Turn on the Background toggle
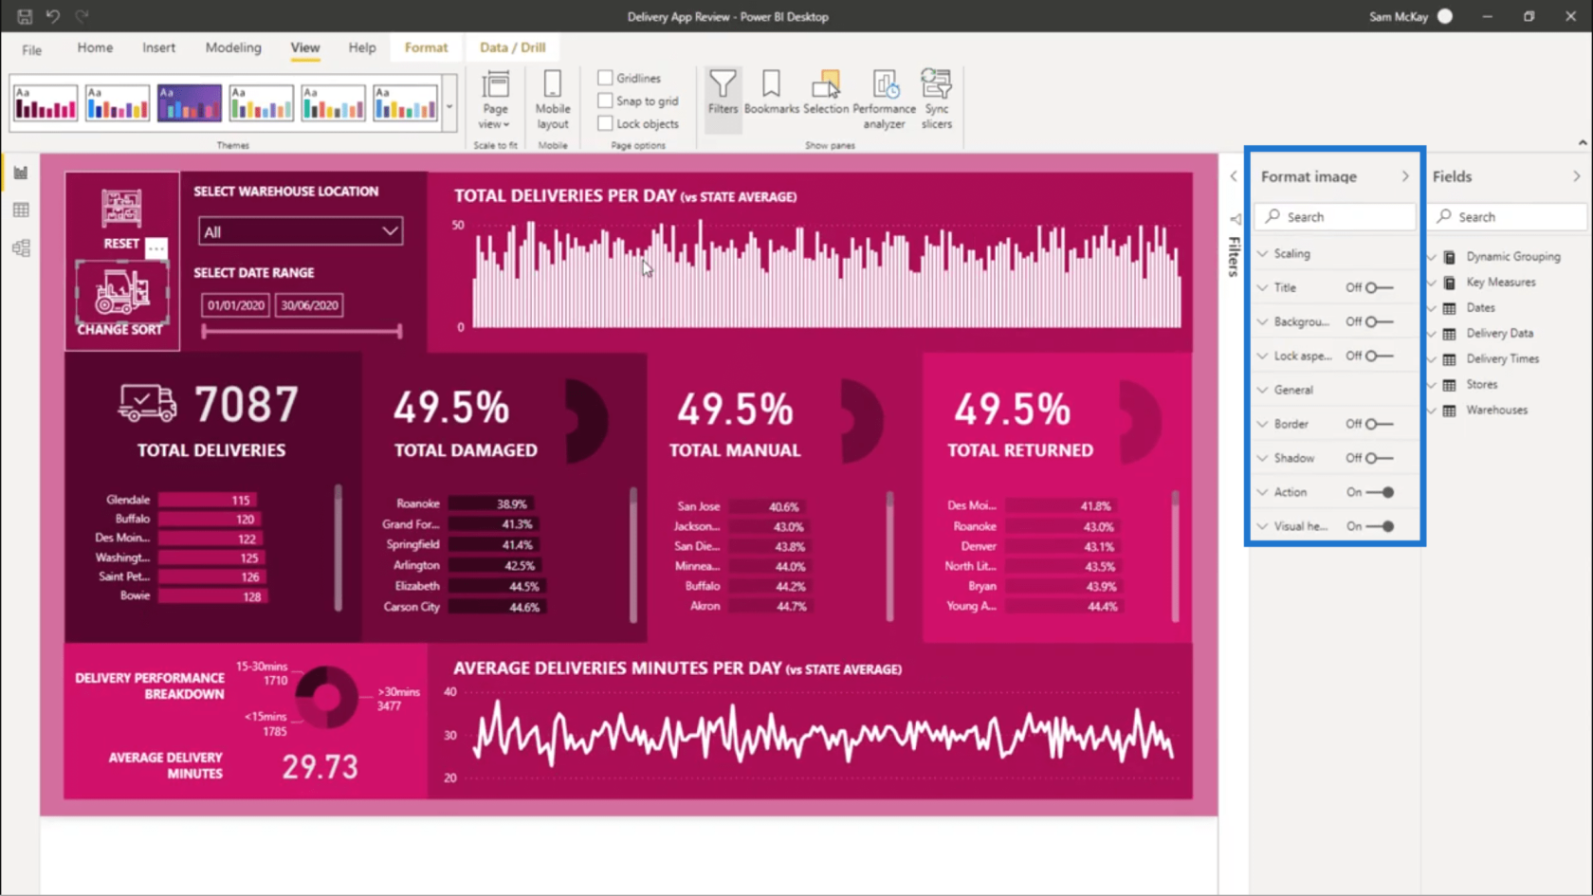Viewport: 1593px width, 896px height. pyautogui.click(x=1379, y=321)
